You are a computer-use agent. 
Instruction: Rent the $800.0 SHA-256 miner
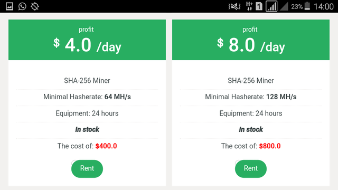pyautogui.click(x=251, y=169)
